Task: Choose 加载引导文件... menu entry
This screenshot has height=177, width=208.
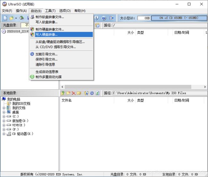Action: (x=61, y=54)
